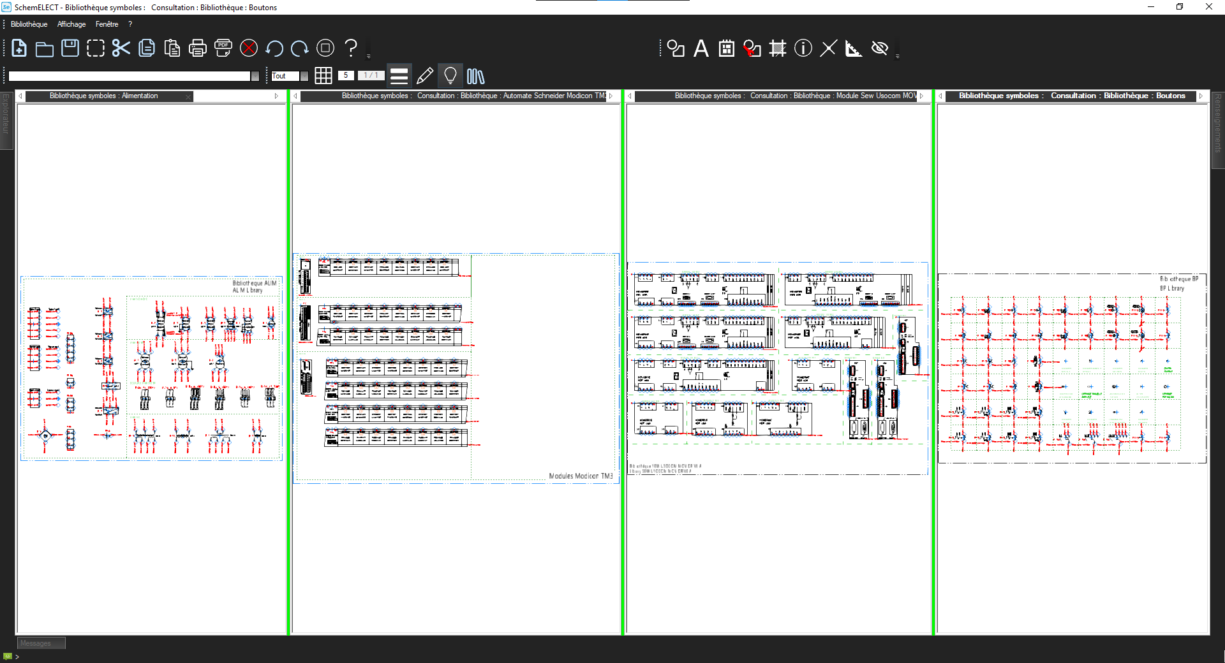The height and width of the screenshot is (663, 1225).
Task: Expand the long empty combo box dropdown arrow
Action: (255, 76)
